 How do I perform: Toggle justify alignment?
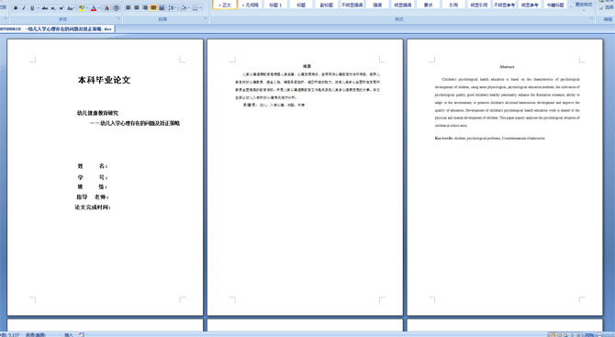coord(153,8)
